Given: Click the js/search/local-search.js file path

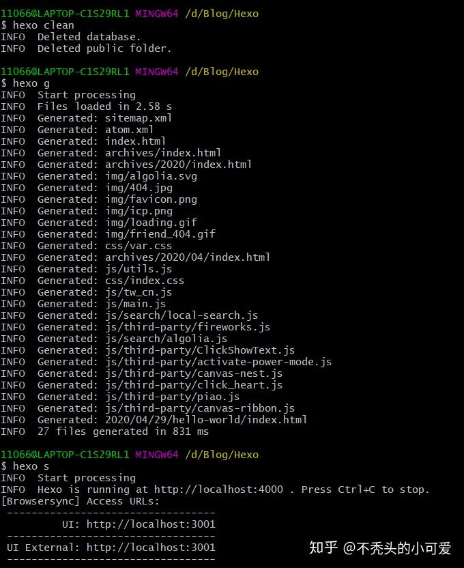Looking at the screenshot, I should click(182, 315).
